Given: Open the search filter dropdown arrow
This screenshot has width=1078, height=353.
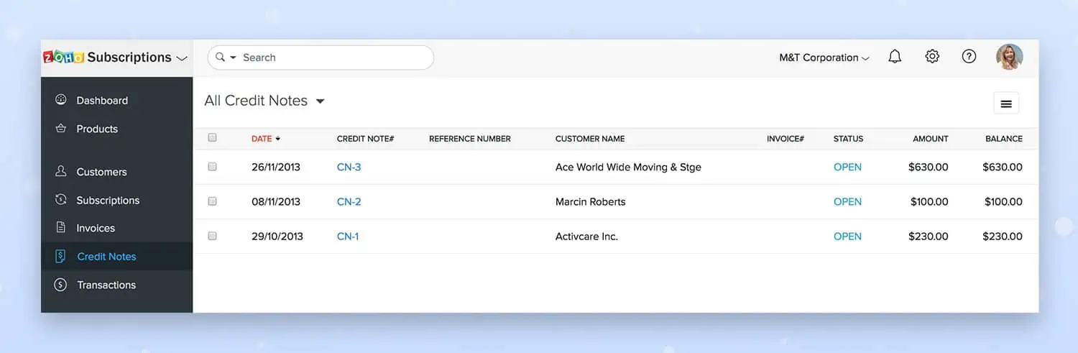Looking at the screenshot, I should (233, 58).
